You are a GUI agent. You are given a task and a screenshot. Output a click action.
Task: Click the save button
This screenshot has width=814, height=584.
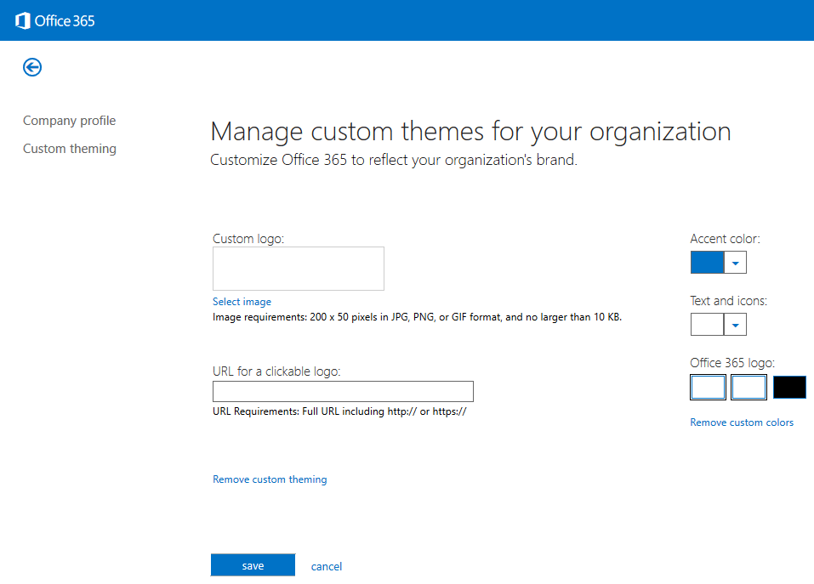pyautogui.click(x=253, y=565)
